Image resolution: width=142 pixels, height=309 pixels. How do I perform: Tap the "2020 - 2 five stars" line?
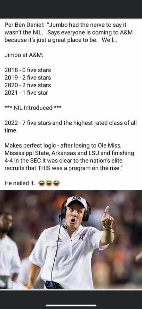pos(28,85)
